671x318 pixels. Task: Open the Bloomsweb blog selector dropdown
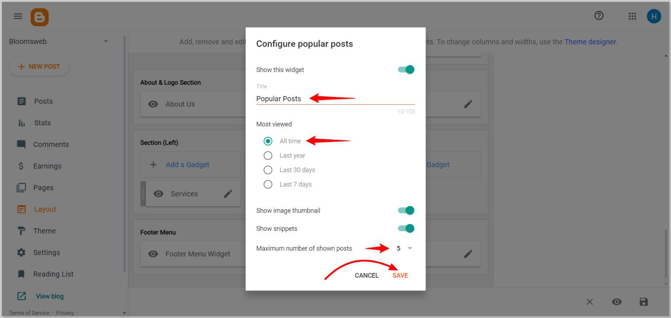coord(105,41)
